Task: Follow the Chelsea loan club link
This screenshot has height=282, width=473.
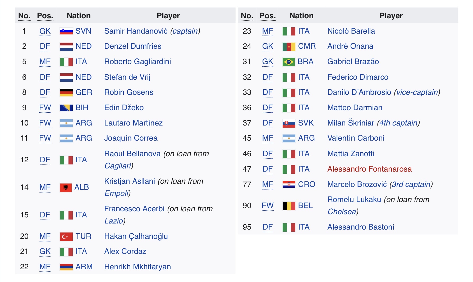Action: coord(342,212)
